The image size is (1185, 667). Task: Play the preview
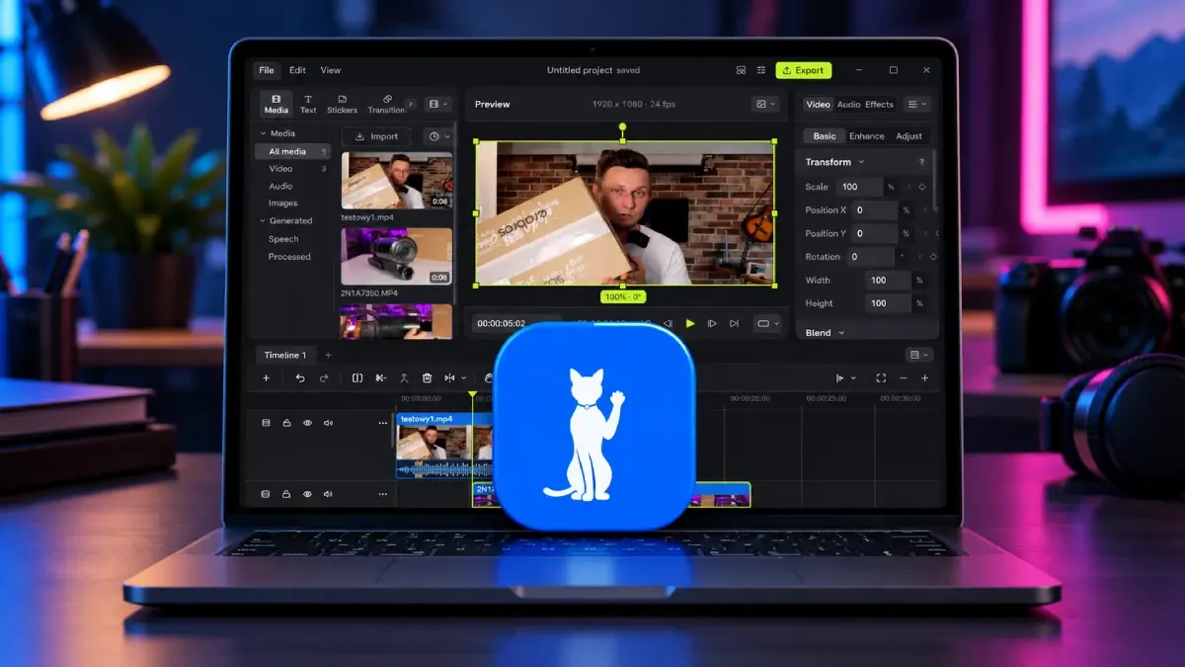point(690,323)
